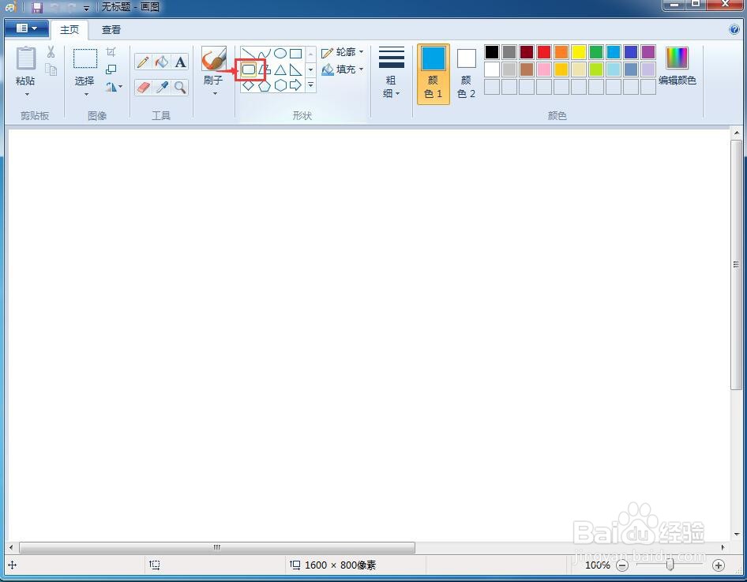Select the Fill with color bucket tool
This screenshot has height=582, width=747.
[162, 62]
